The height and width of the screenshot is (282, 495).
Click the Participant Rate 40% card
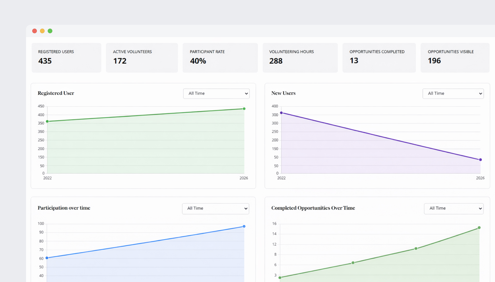(x=220, y=58)
